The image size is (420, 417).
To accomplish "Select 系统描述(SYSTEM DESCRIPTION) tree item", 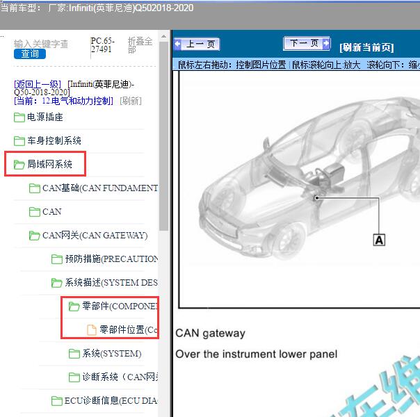I will click(111, 282).
